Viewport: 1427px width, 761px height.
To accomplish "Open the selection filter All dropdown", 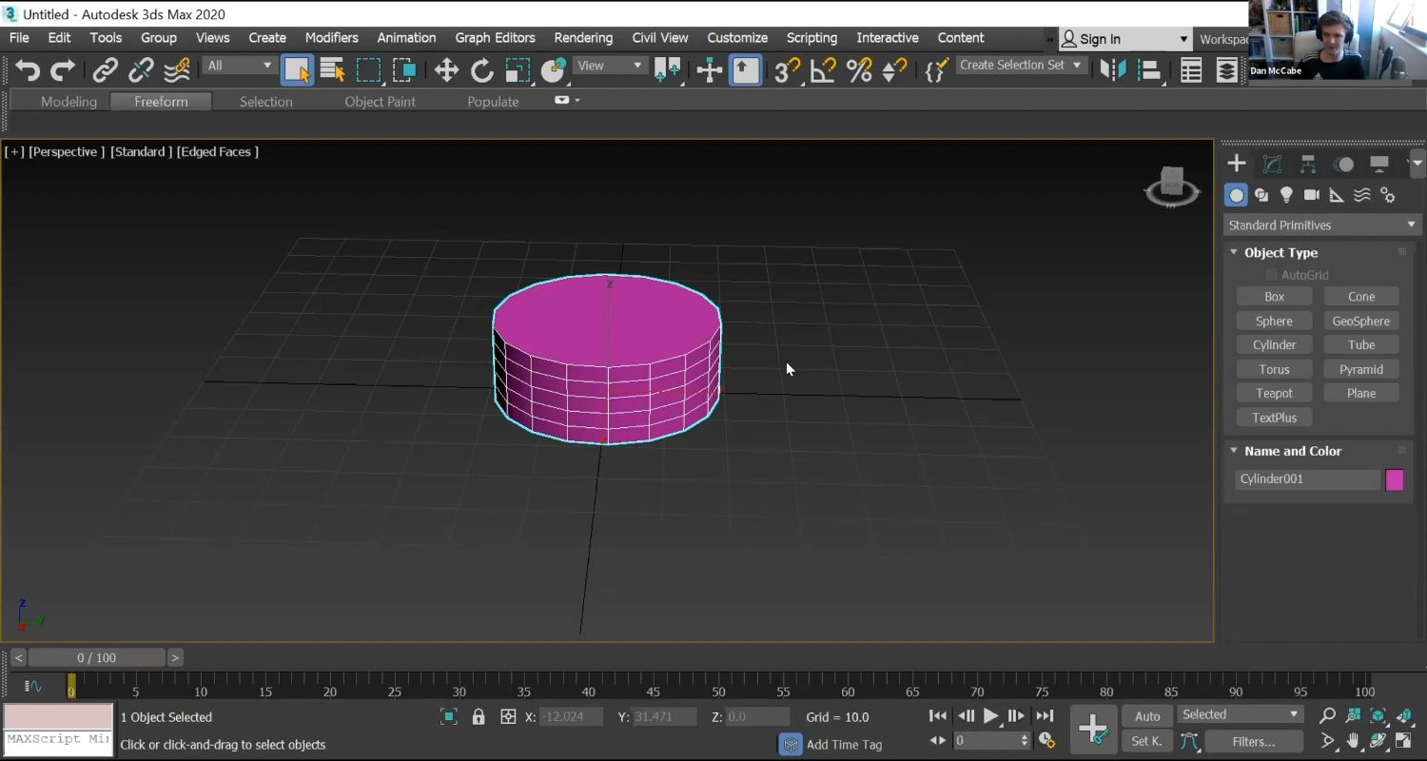I will tap(238, 65).
